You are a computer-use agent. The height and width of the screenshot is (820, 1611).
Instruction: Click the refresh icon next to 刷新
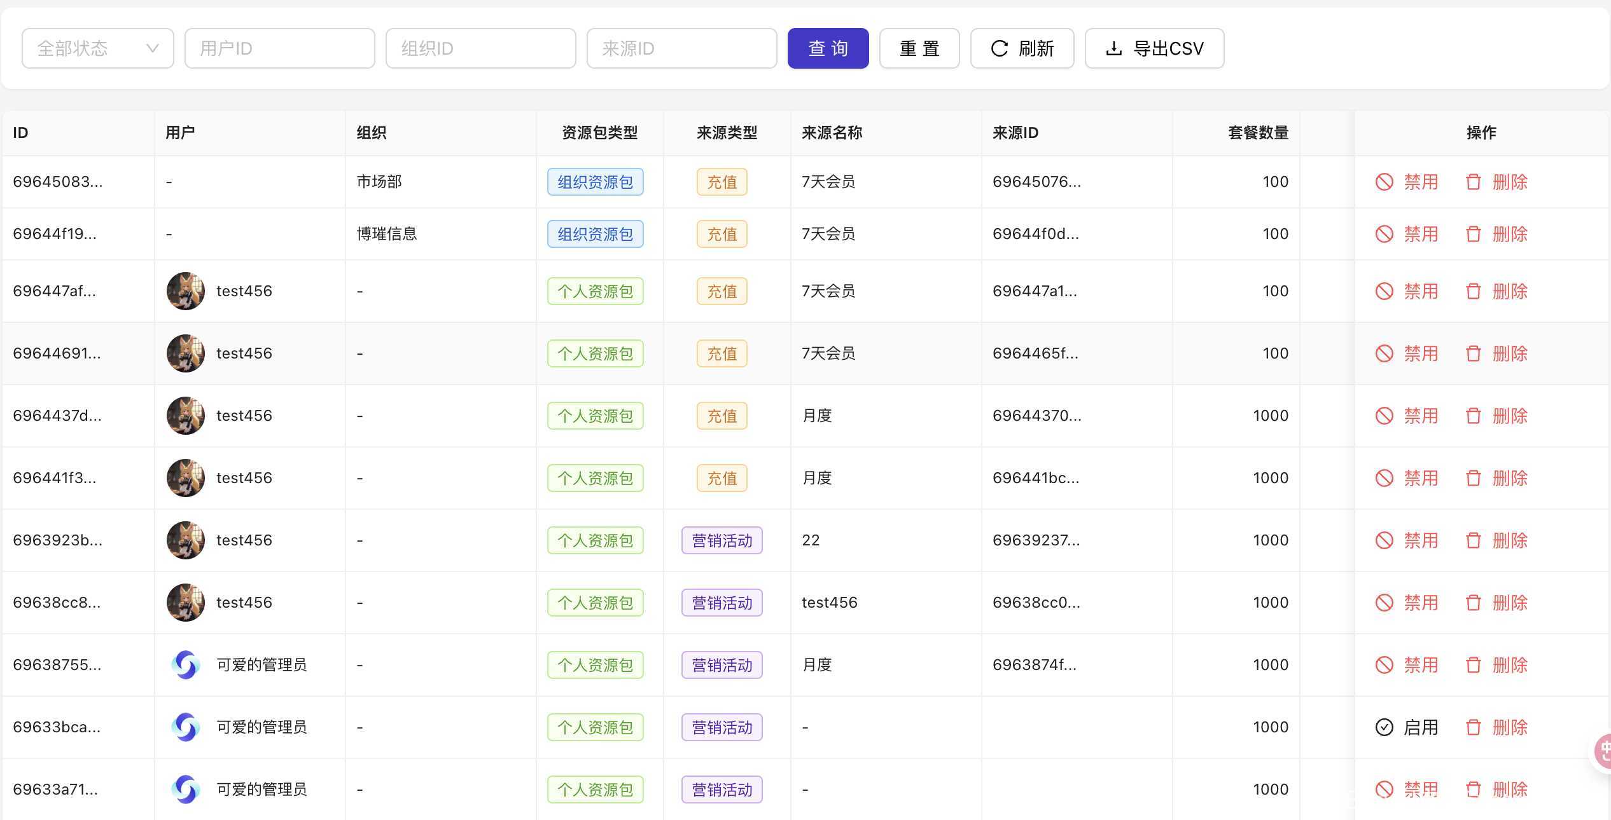click(1000, 48)
